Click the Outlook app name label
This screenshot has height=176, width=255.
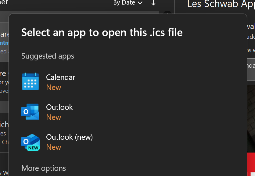click(x=59, y=107)
